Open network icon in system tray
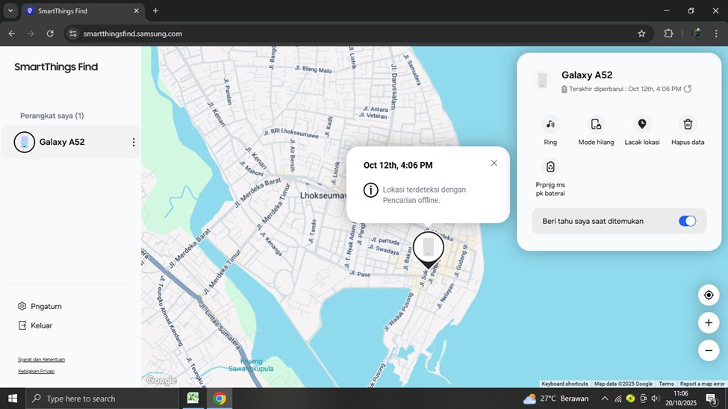Screen dimensions: 728x409 click(x=618, y=399)
